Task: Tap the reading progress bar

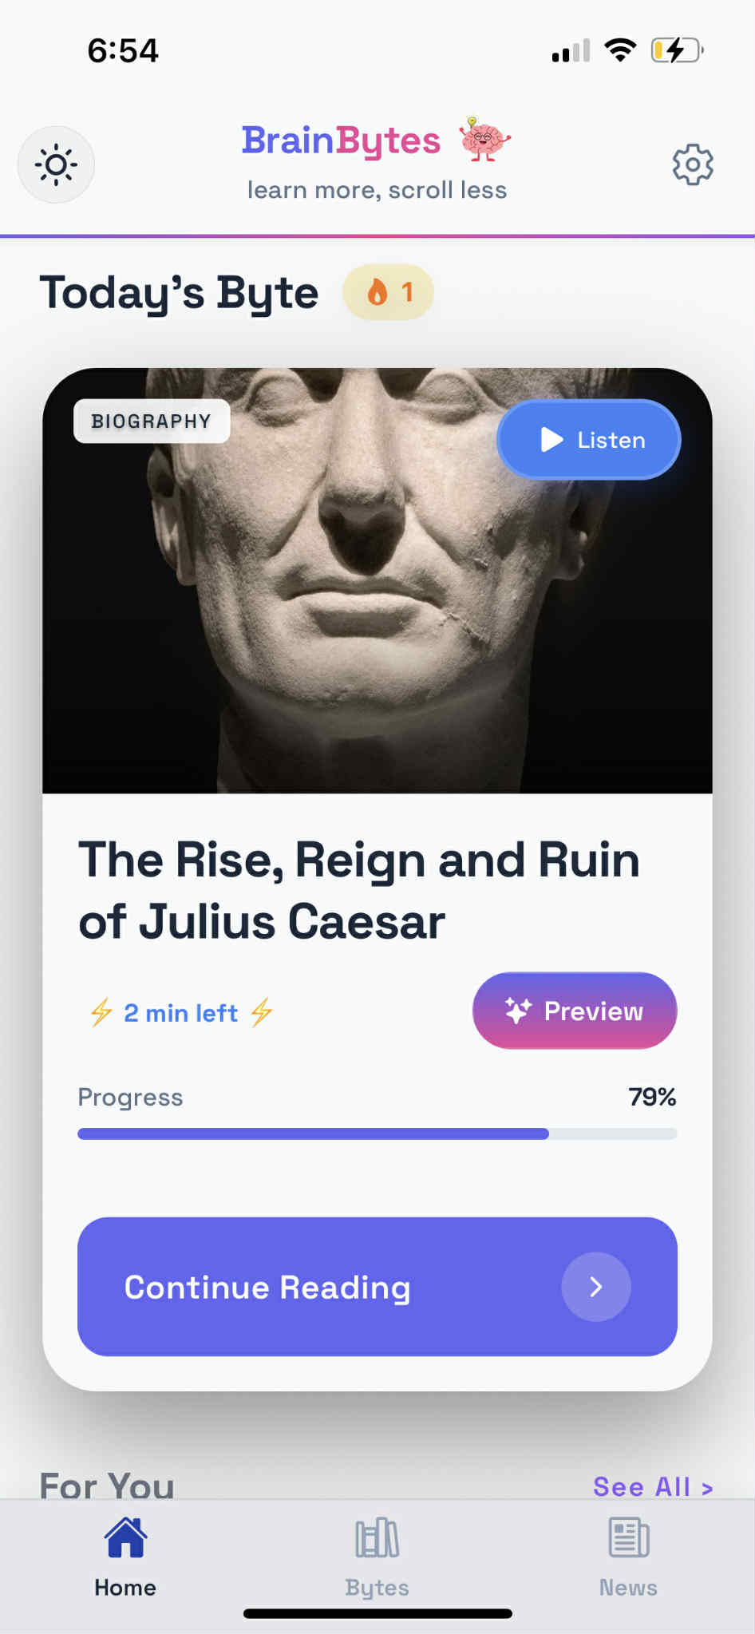Action: click(x=377, y=1134)
